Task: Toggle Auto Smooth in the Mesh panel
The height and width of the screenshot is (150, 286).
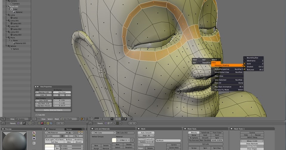Action: 146,133
